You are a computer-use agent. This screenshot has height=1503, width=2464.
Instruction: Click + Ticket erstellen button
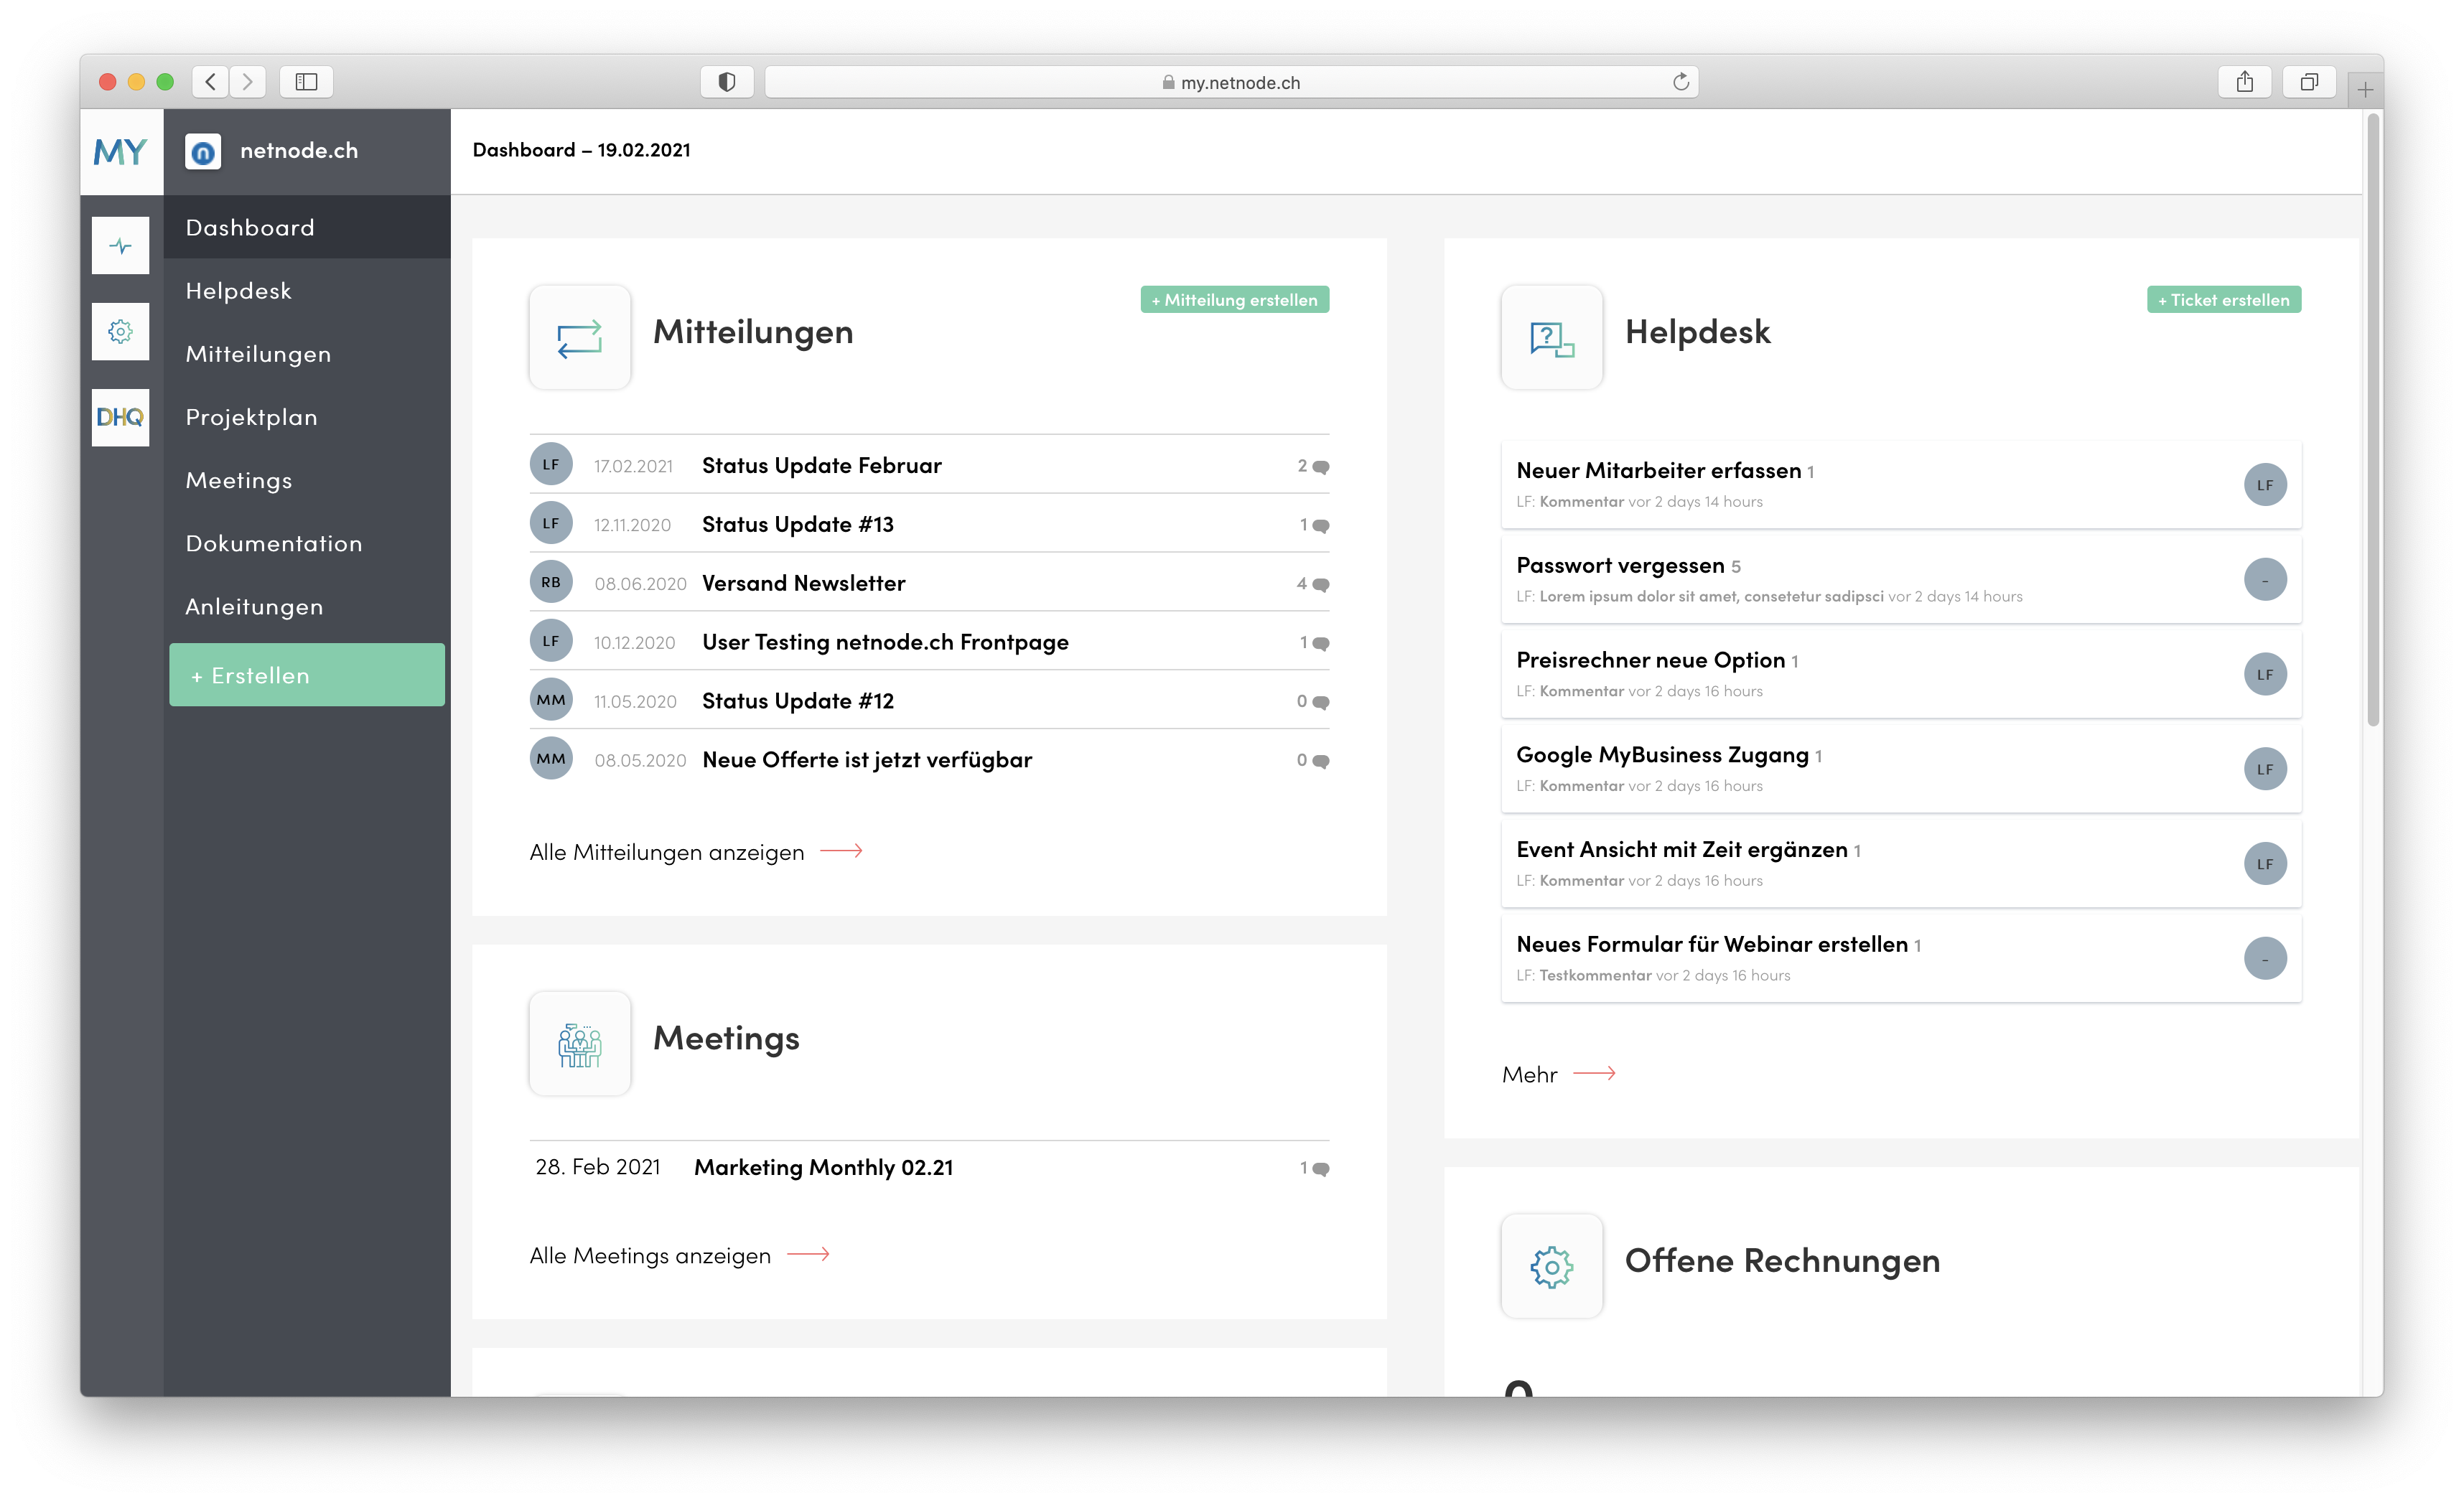tap(2224, 300)
